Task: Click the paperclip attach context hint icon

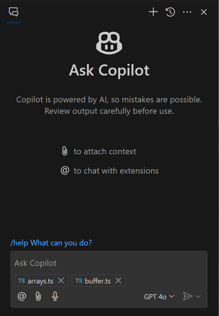Action: [65, 151]
